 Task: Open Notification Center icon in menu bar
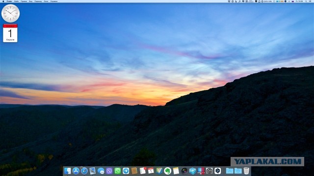point(310,1)
